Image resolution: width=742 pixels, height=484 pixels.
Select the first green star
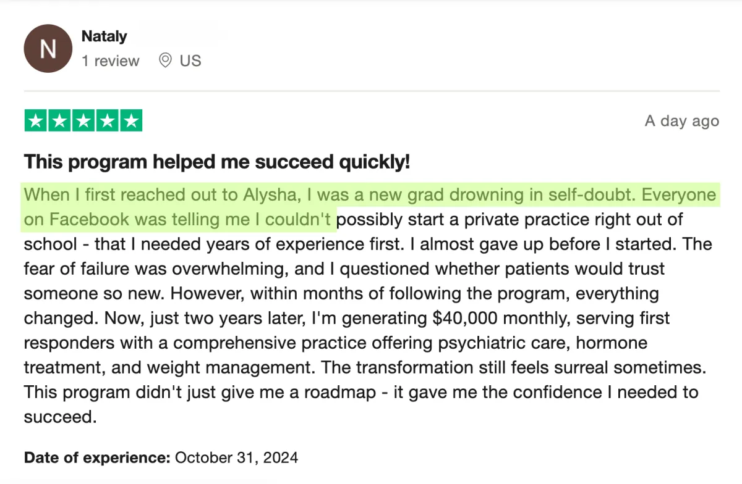pos(36,120)
